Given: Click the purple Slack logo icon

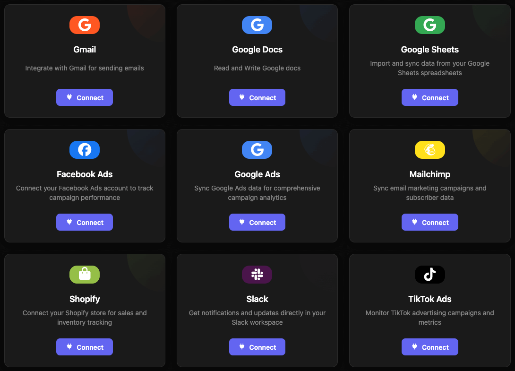Looking at the screenshot, I should pos(257,275).
